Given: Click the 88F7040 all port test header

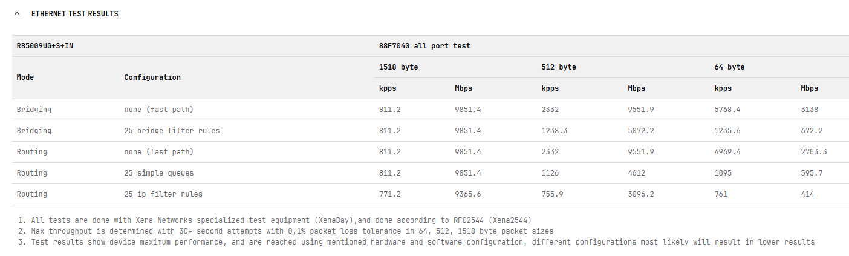Looking at the screenshot, I should 424,46.
